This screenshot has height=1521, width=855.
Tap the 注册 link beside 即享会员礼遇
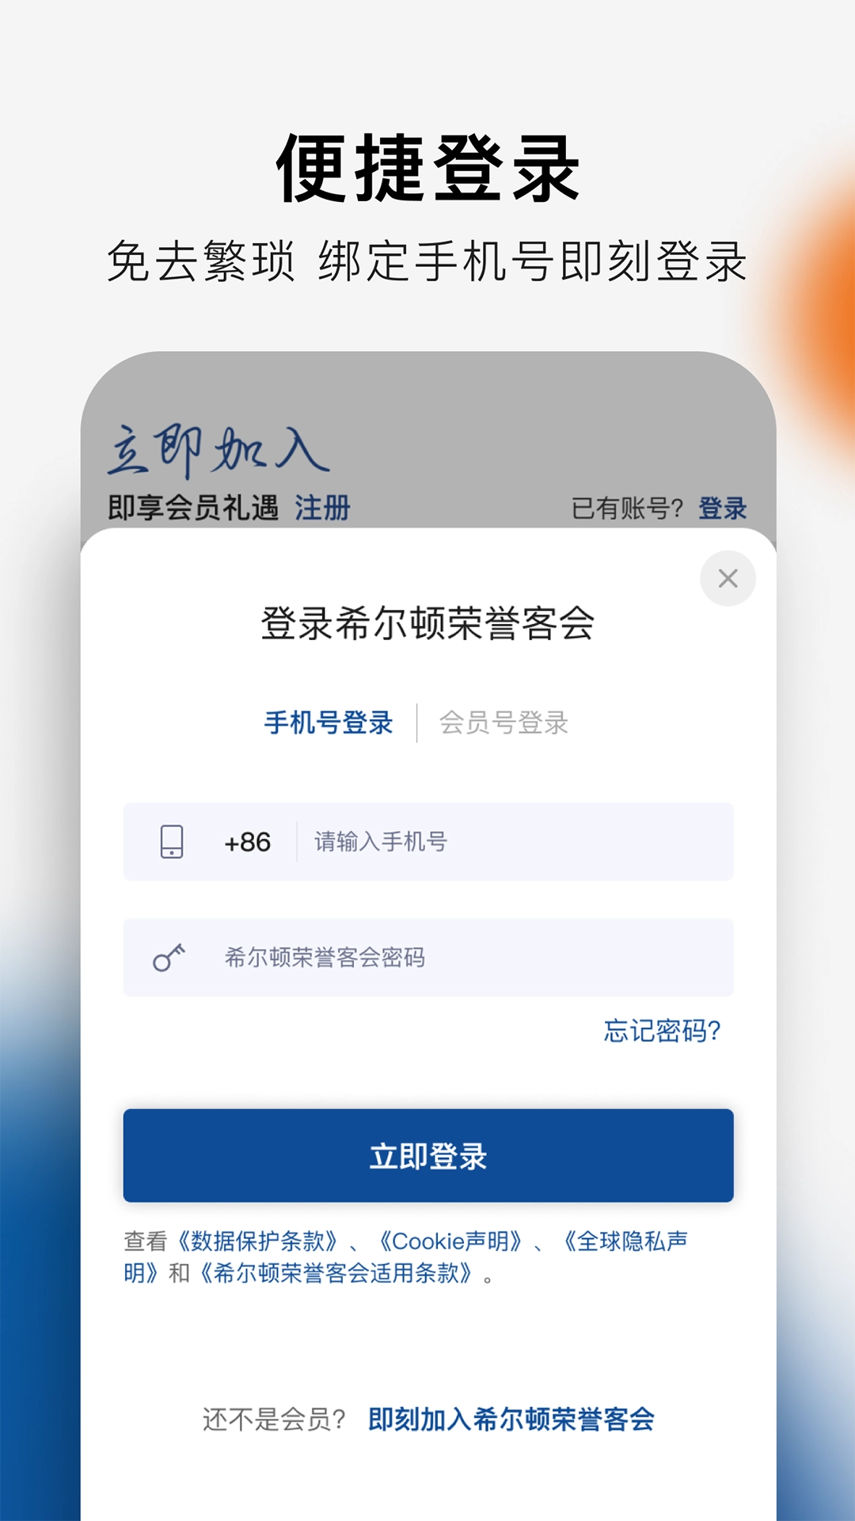(x=322, y=508)
